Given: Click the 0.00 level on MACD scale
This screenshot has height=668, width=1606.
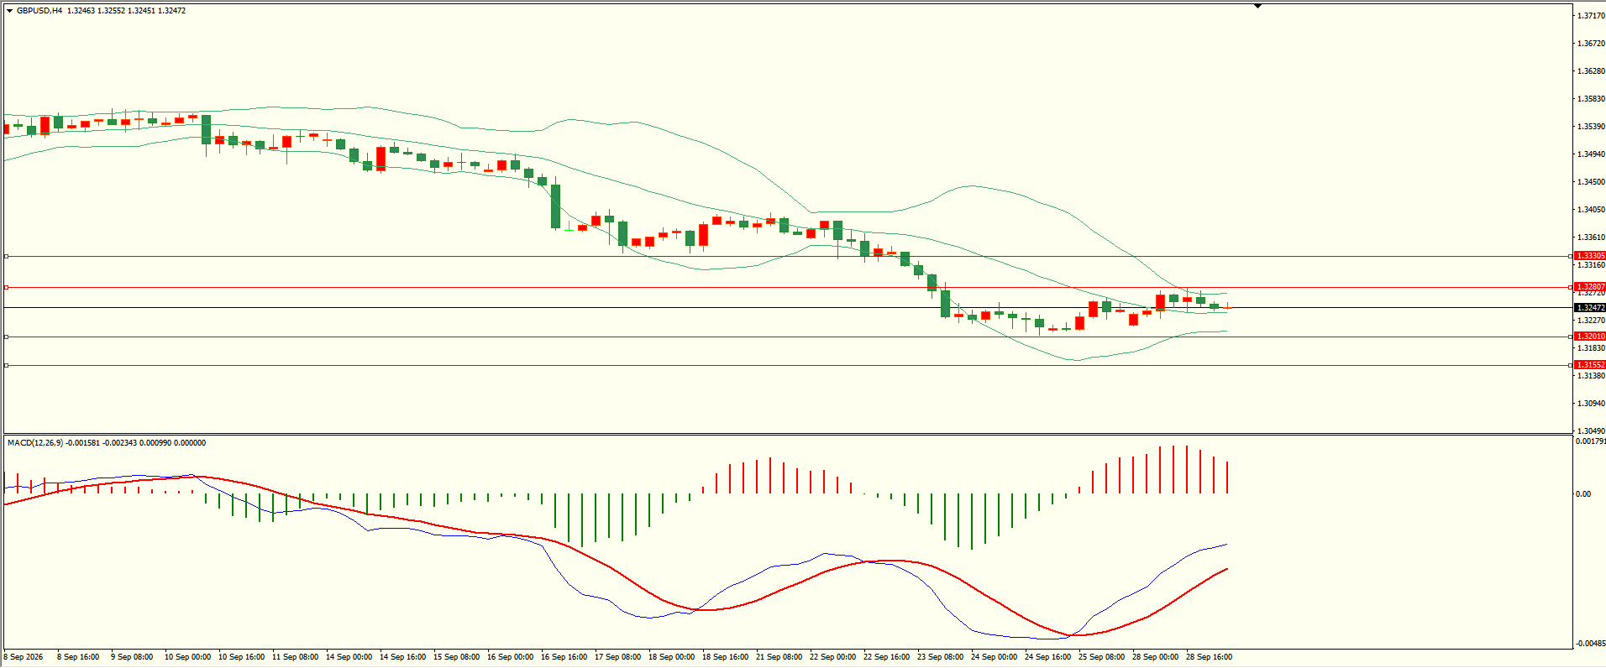Looking at the screenshot, I should tap(1583, 494).
